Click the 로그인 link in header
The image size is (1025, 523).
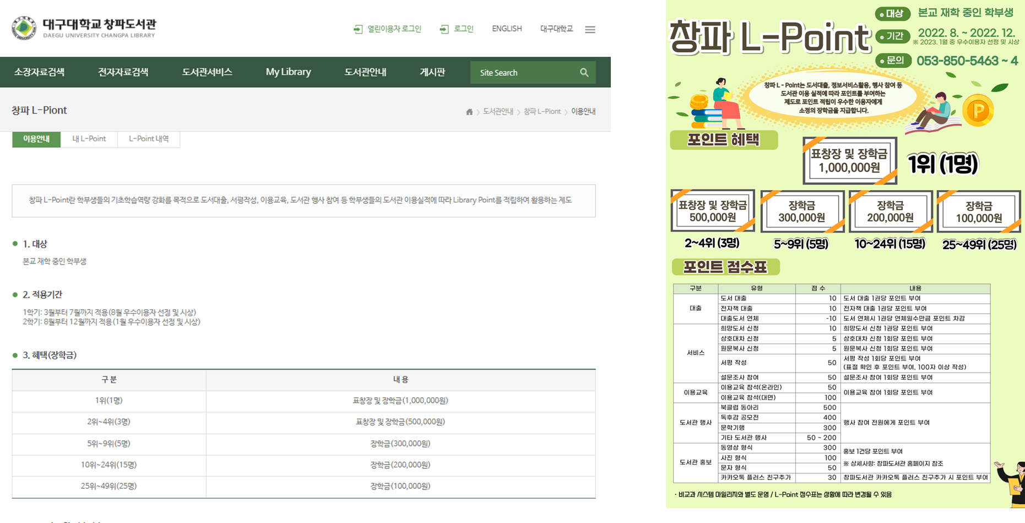[x=457, y=29]
